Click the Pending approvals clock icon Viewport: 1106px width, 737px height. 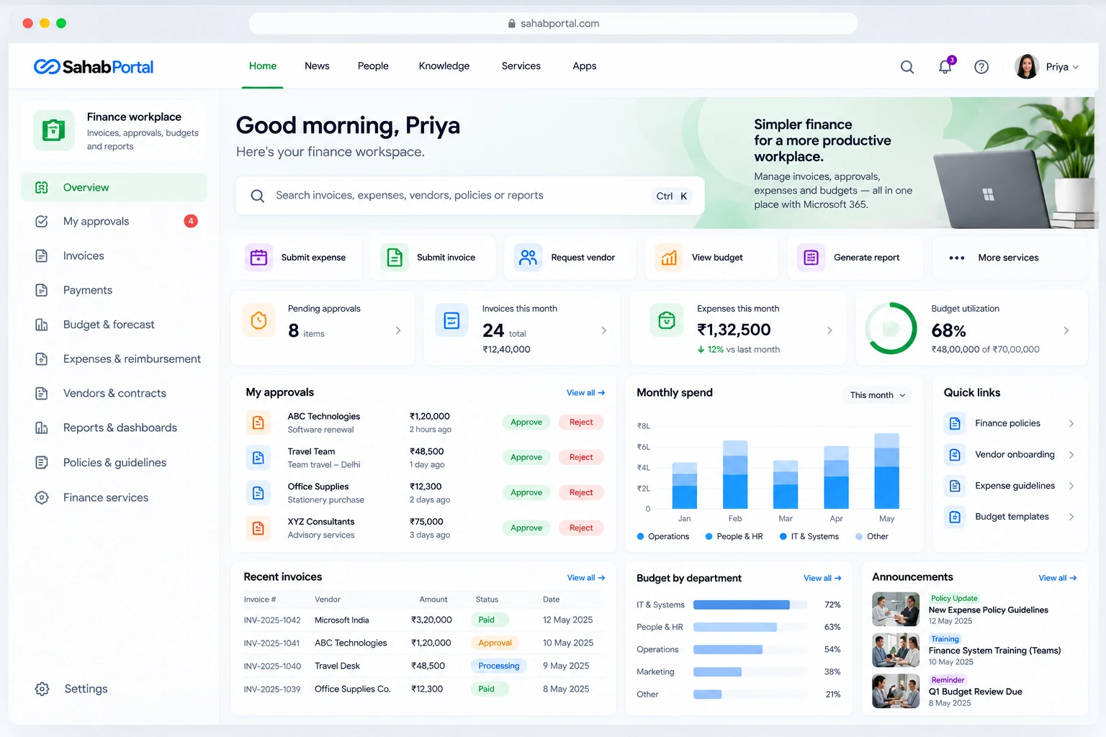tap(259, 320)
